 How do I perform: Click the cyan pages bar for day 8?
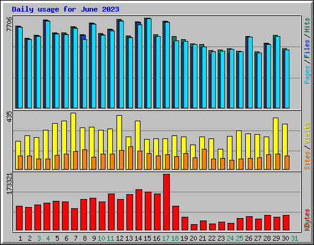85,73
